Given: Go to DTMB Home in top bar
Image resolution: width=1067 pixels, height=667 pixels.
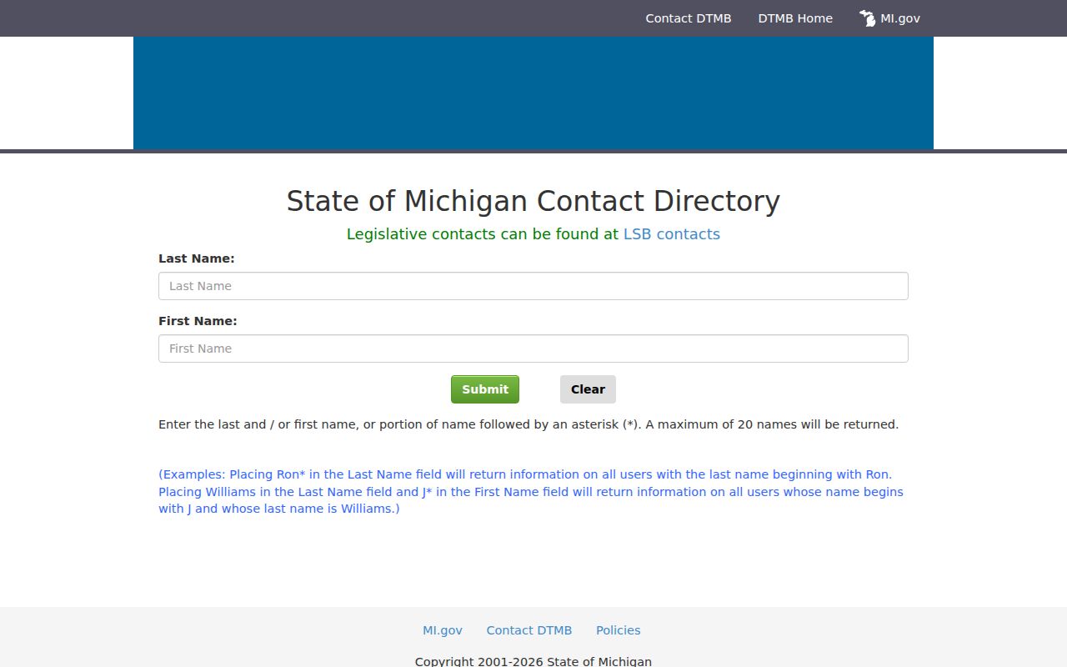Looking at the screenshot, I should (795, 18).
